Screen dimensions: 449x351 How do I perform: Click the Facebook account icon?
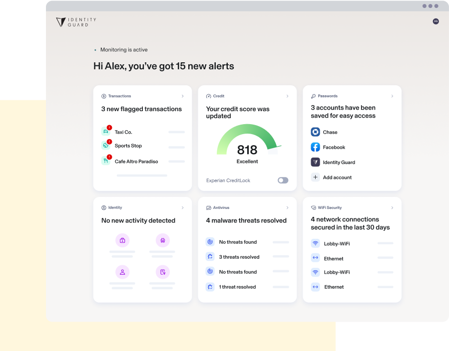315,147
